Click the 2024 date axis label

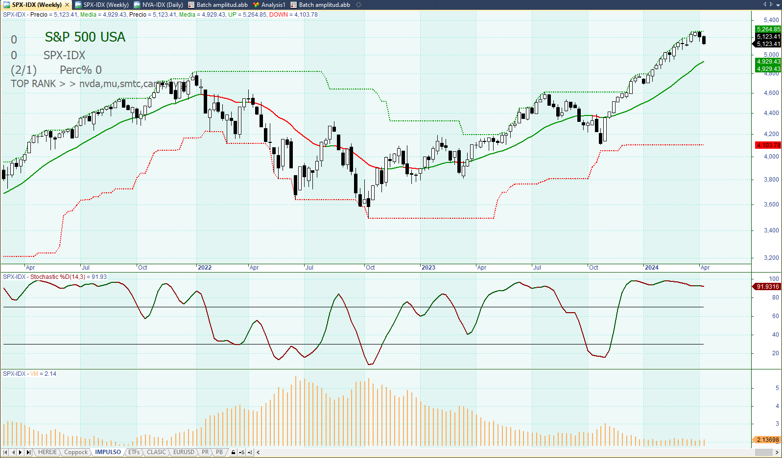pyautogui.click(x=652, y=268)
